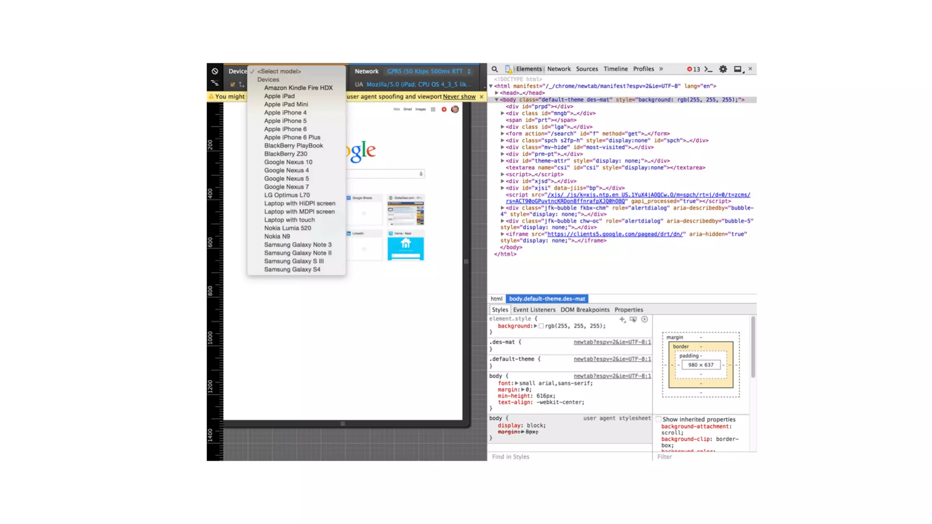The width and height of the screenshot is (932, 524).
Task: Toggle the device mode phone icon
Action: click(x=508, y=69)
